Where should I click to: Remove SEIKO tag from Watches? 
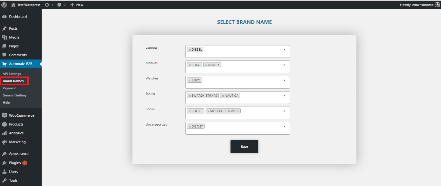[190, 80]
